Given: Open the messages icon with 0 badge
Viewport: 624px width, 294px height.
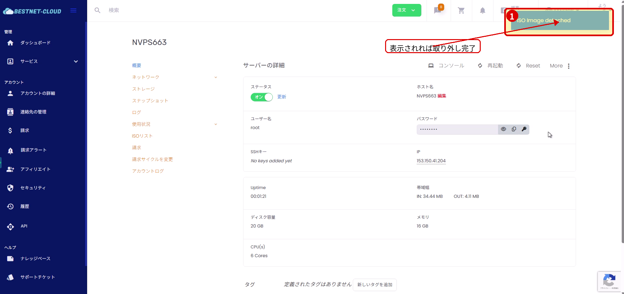Looking at the screenshot, I should 437,10.
